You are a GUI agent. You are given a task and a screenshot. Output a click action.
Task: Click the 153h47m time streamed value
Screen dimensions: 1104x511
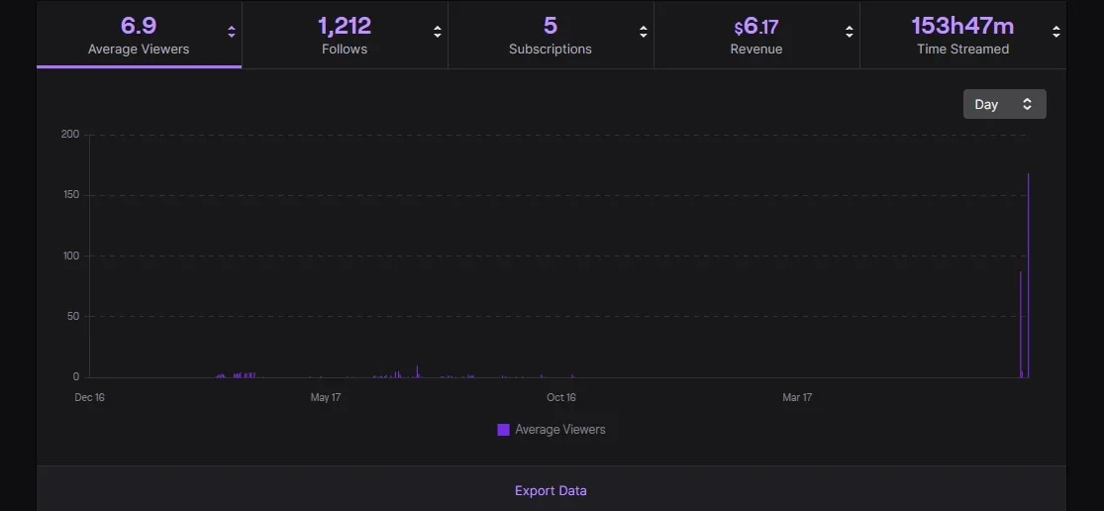[962, 26]
